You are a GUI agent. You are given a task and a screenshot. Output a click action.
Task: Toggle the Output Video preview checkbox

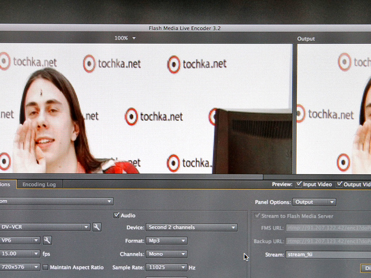pos(340,184)
